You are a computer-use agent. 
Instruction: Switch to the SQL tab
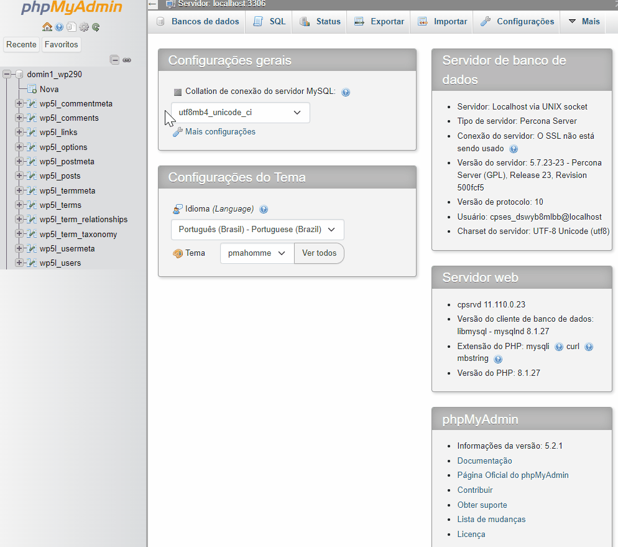tap(269, 22)
